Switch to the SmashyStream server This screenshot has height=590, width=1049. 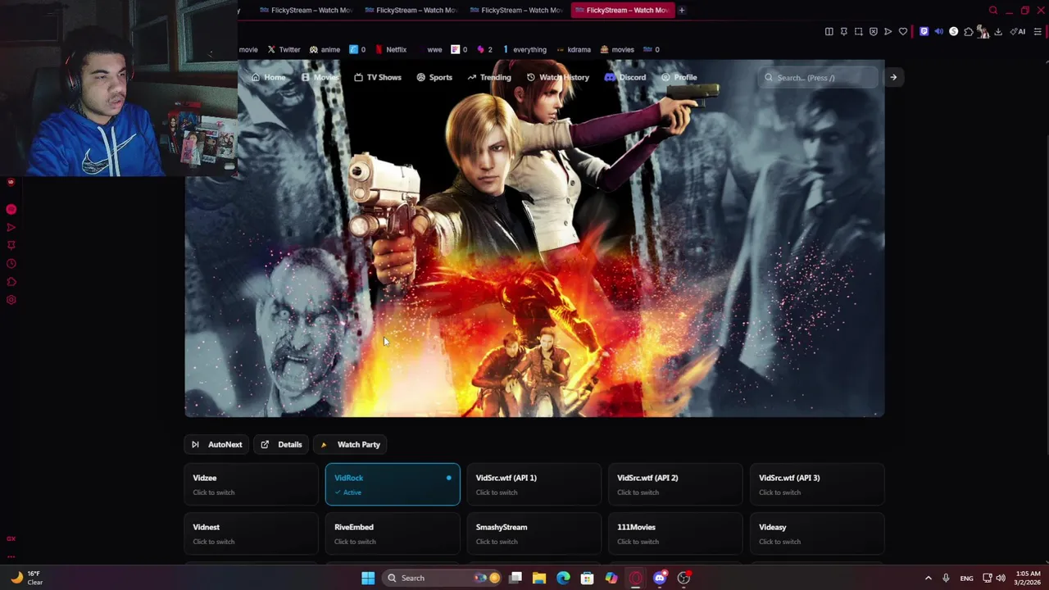[x=534, y=533]
